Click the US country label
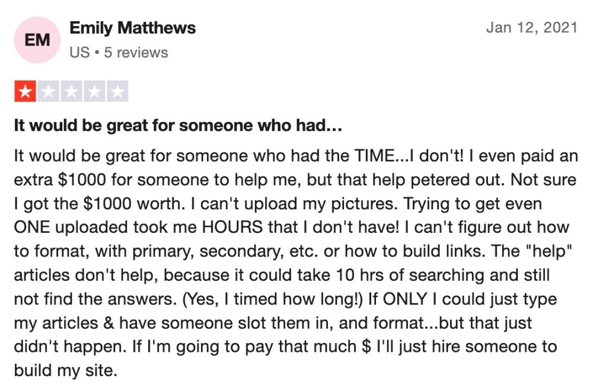Viewport: 593px width, 391px height. 79,53
